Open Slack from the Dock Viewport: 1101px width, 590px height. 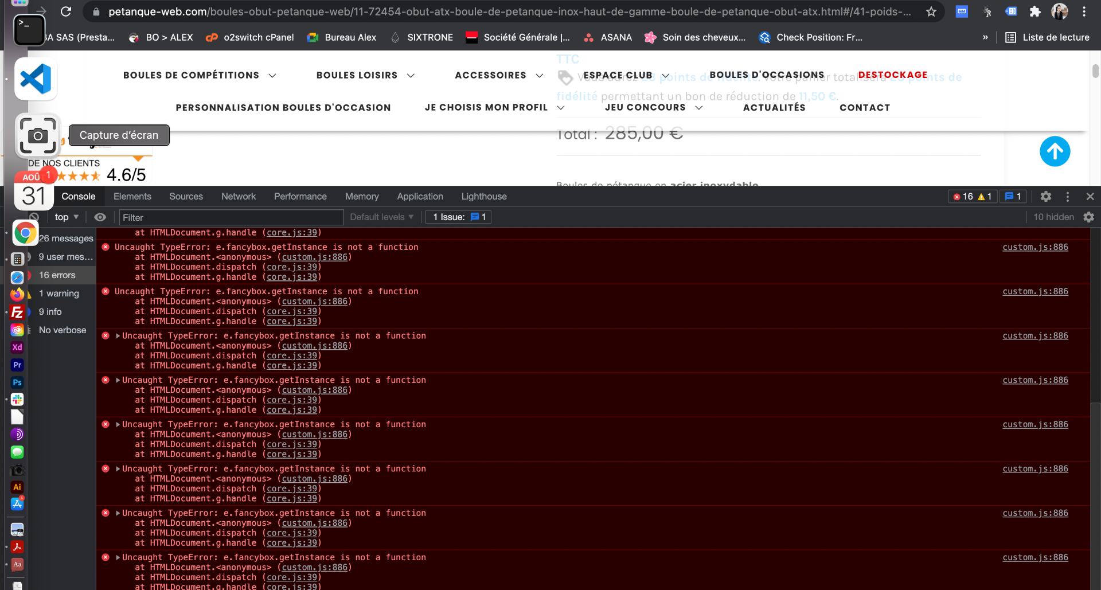tap(17, 400)
